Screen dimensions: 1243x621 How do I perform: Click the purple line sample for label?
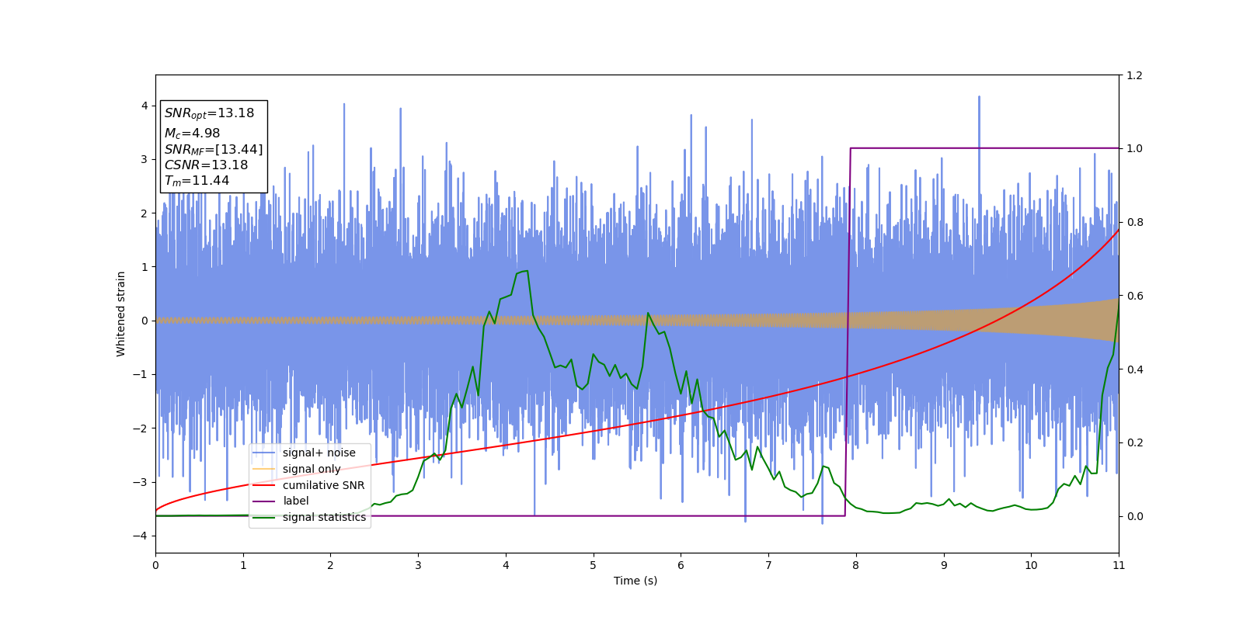coord(264,501)
